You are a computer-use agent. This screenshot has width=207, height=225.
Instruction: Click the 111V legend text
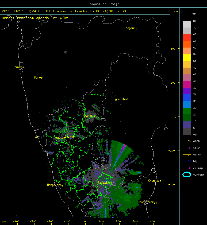(x=196, y=148)
